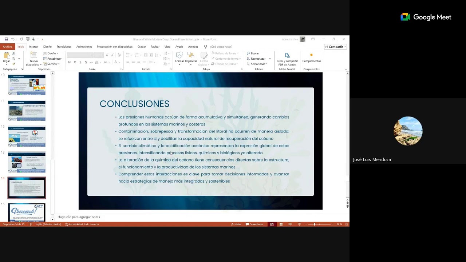Image resolution: width=466 pixels, height=262 pixels.
Task: Toggle italic formatting (K)
Action: coord(75,62)
